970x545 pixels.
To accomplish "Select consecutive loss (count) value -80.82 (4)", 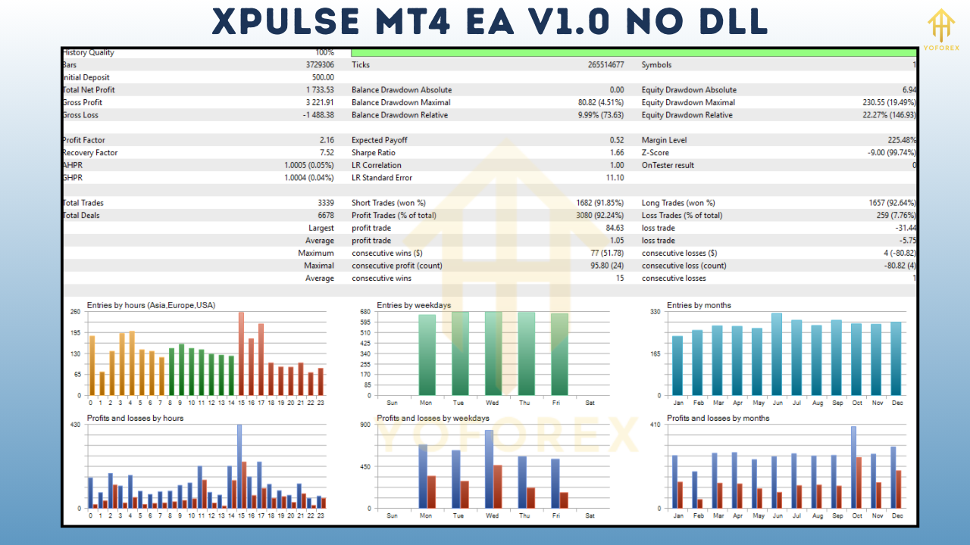I will click(x=899, y=266).
